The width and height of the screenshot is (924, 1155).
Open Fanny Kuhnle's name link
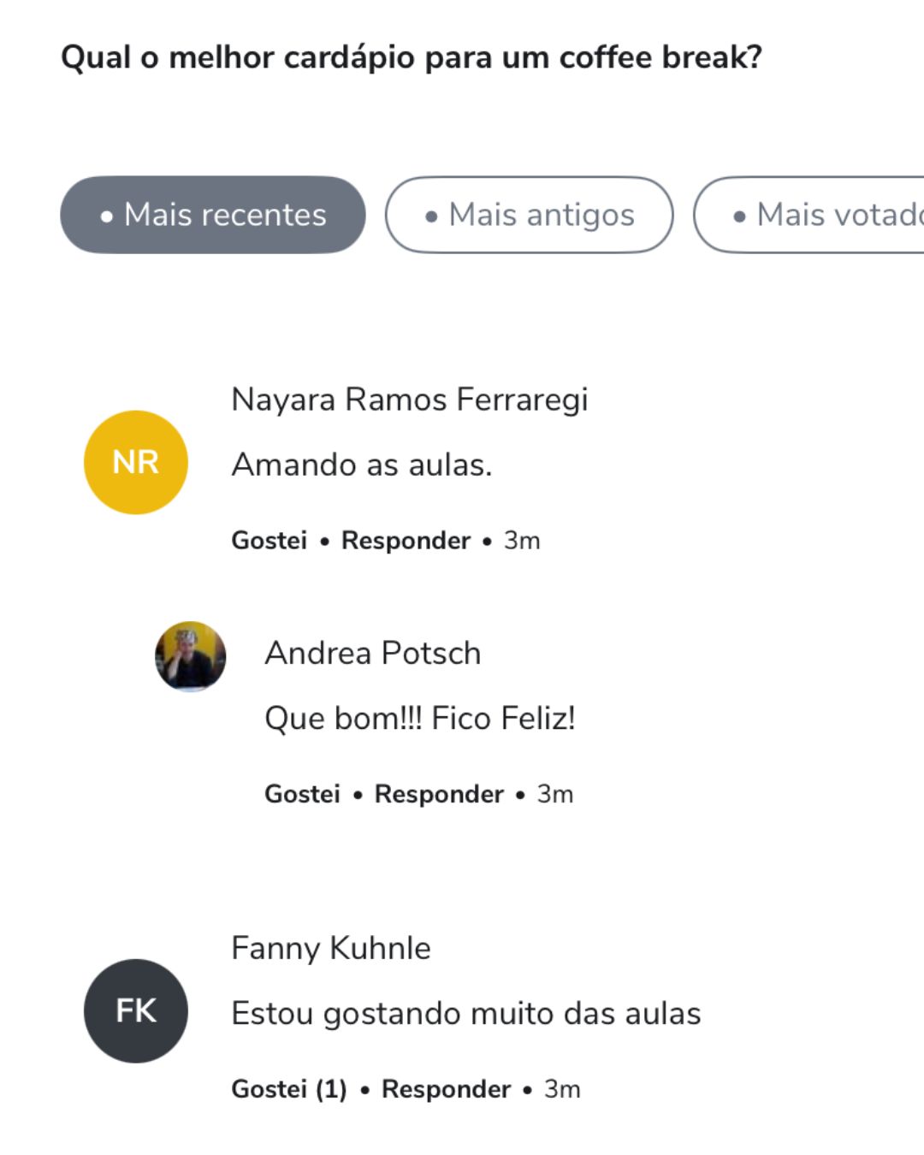pyautogui.click(x=330, y=948)
